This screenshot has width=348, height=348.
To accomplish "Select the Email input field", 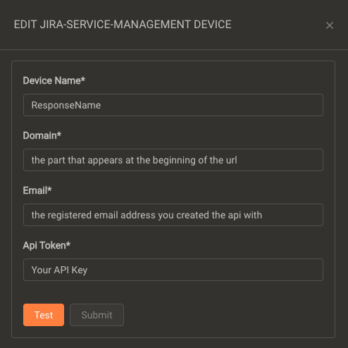I will (173, 215).
